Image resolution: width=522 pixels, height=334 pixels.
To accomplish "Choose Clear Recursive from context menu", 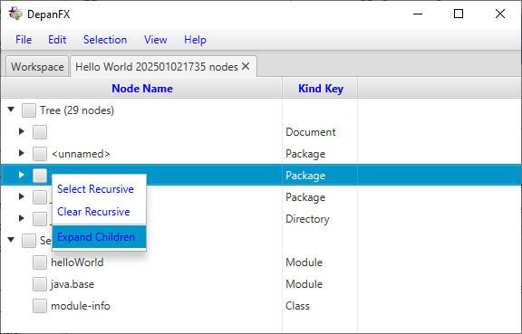I will [99, 212].
